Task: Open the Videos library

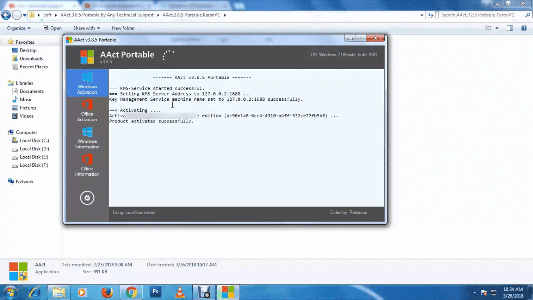Action: pos(27,116)
